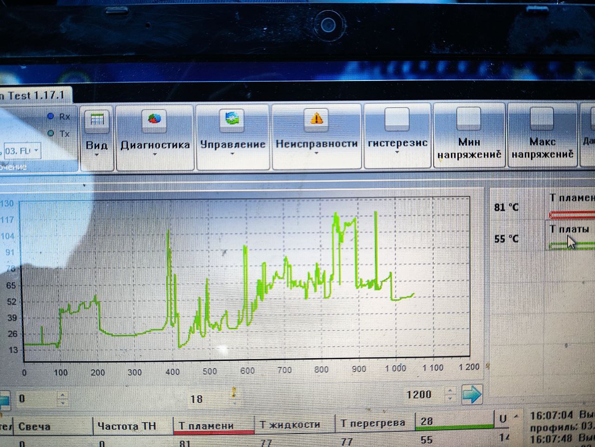Select the Т пламени legend entry
The width and height of the screenshot is (595, 447).
[x=572, y=198]
